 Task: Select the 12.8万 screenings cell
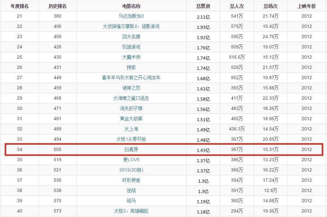[271, 191]
